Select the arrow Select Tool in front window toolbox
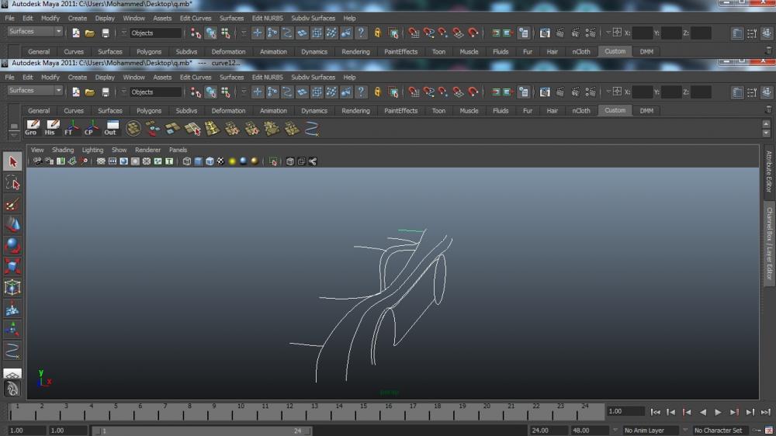The height and width of the screenshot is (436, 776). 12,161
